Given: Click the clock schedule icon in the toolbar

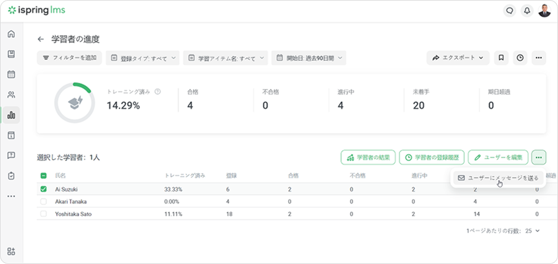Looking at the screenshot, I should tap(520, 58).
